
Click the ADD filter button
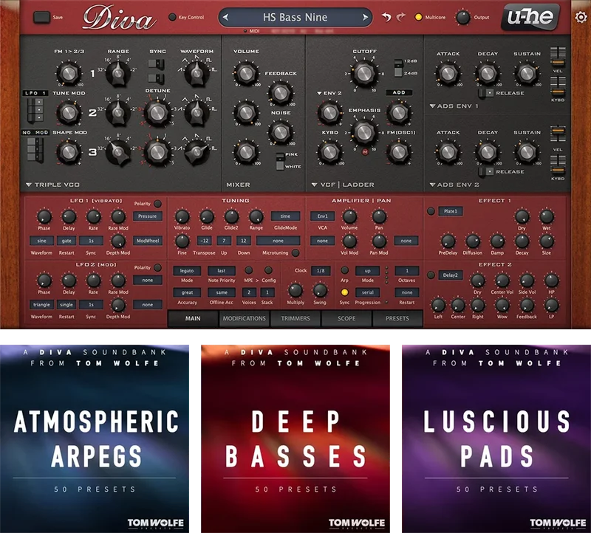(x=399, y=92)
